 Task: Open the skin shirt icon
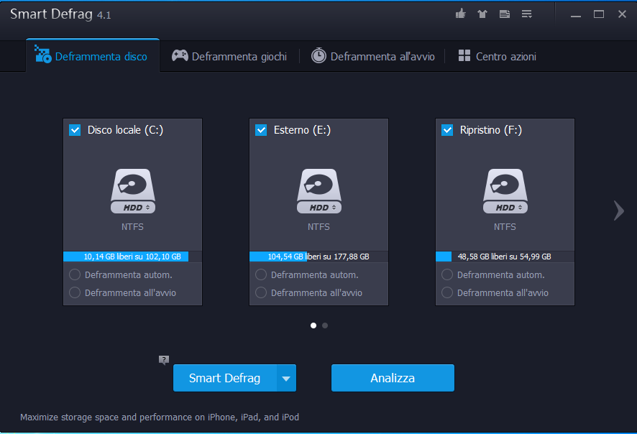pos(482,14)
